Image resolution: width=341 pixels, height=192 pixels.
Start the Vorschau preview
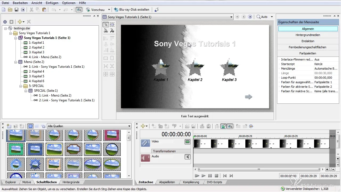click(x=95, y=10)
